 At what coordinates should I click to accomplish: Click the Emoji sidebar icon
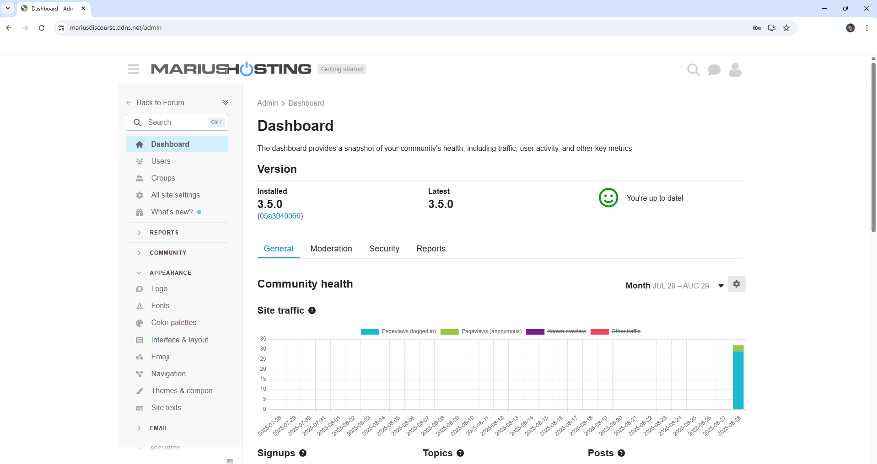(140, 357)
